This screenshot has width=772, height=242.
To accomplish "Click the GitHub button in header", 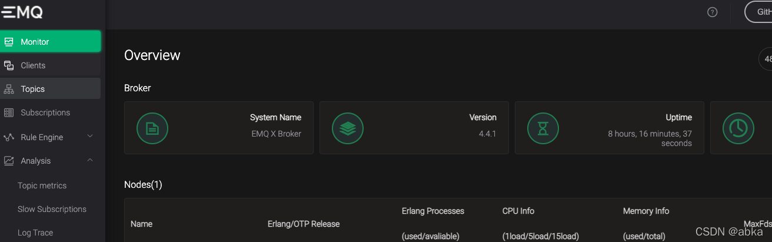I will click(758, 12).
